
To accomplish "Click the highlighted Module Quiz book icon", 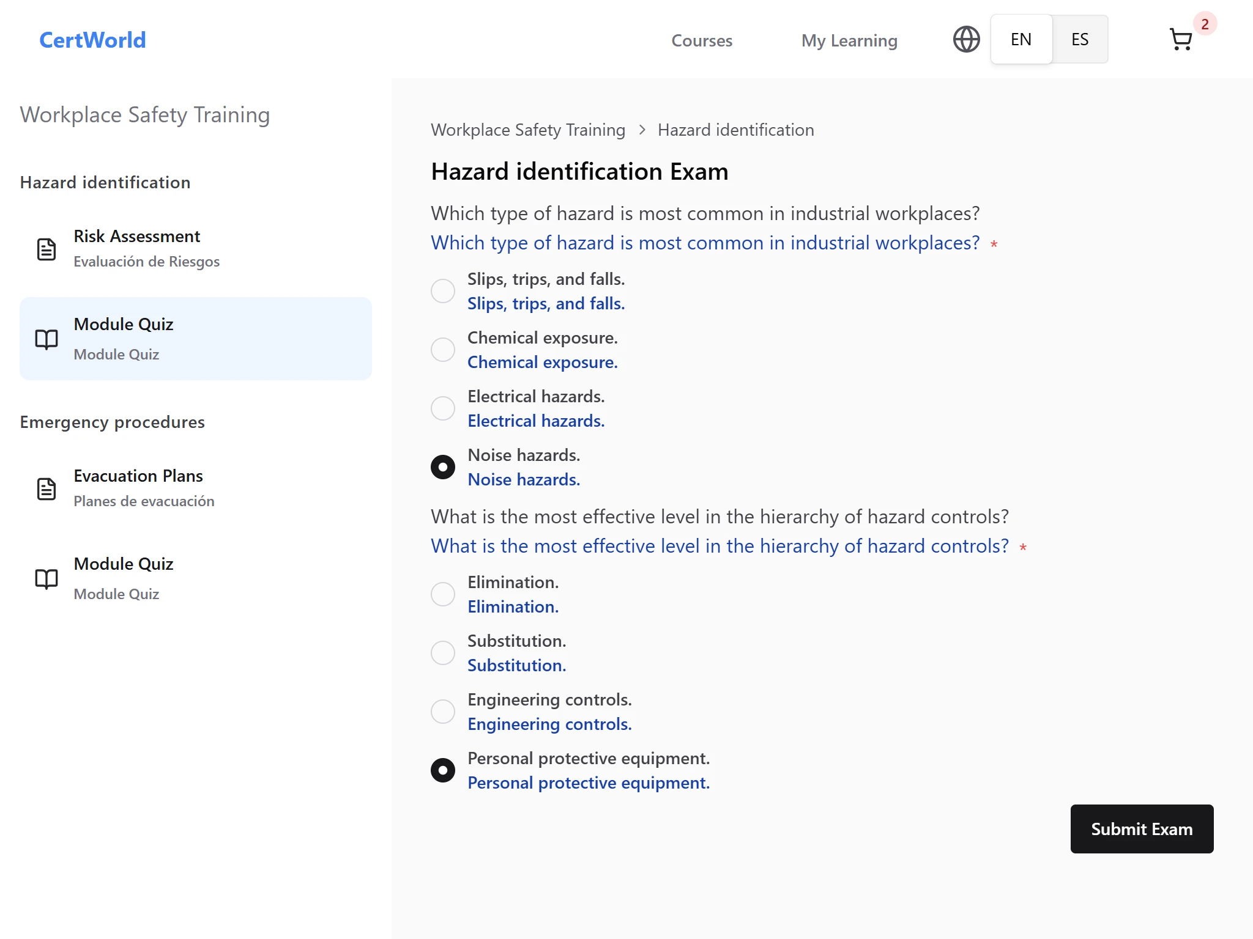I will [46, 339].
